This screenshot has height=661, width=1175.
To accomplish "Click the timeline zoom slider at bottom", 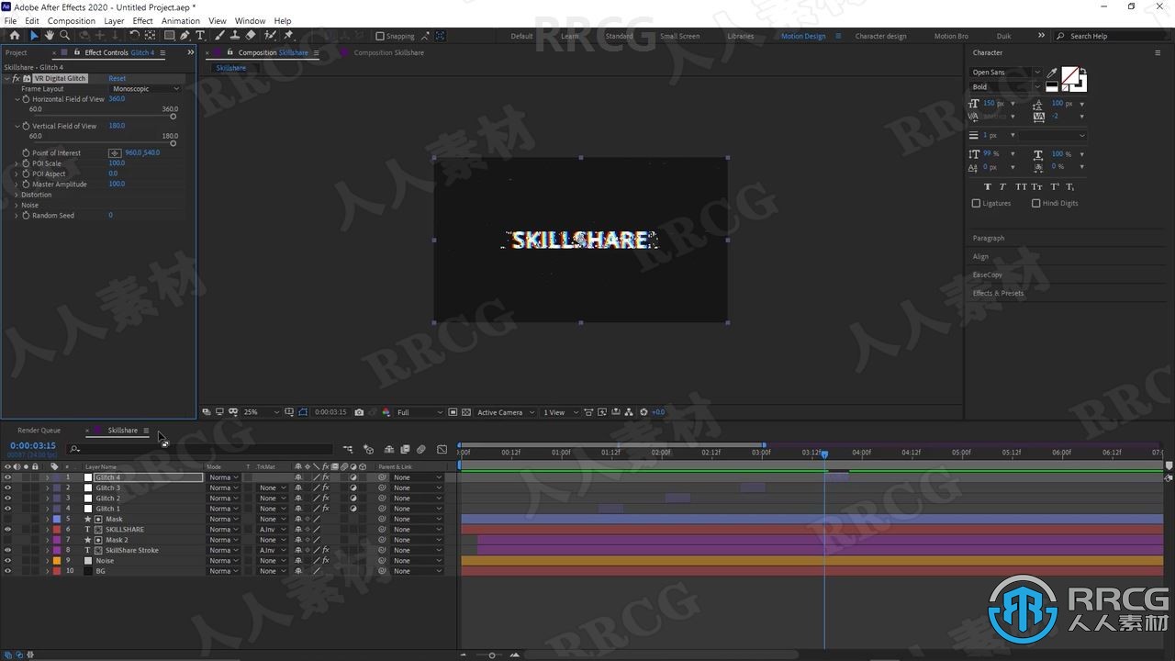I will [x=492, y=655].
